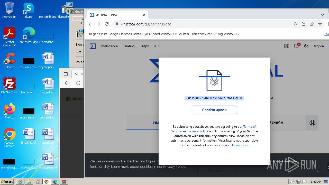Open Internet Explorer from taskbar
Screen dimensions: 329x185
click(20, 182)
